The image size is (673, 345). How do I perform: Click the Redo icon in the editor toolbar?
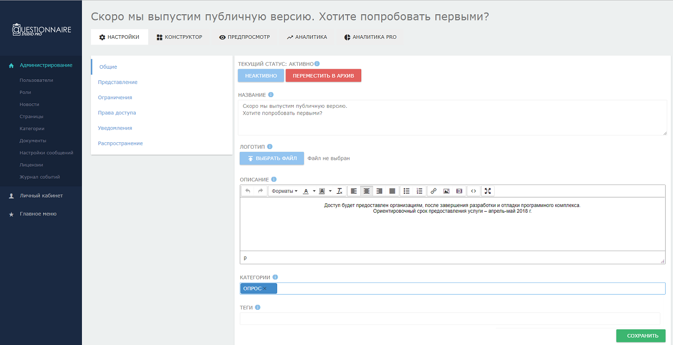click(x=260, y=191)
